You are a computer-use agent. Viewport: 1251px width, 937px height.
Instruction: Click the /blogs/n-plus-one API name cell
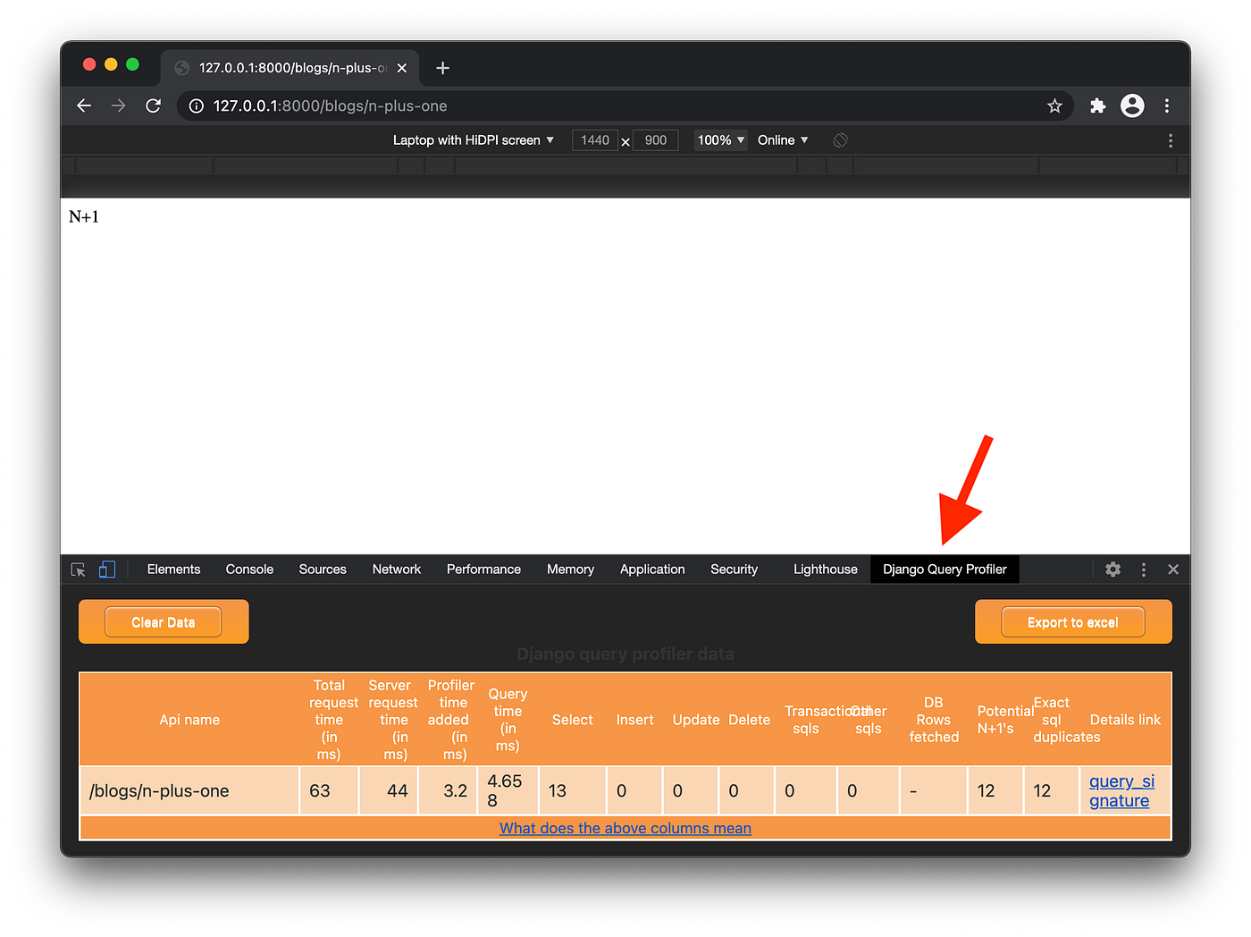[x=189, y=791]
